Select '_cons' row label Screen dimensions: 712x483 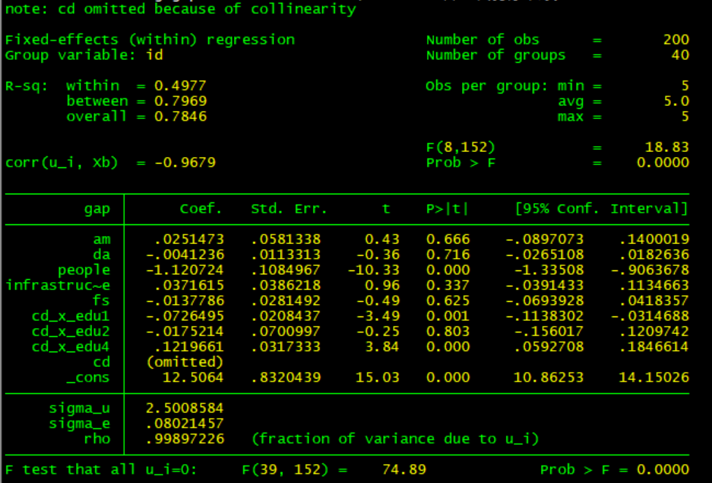88,378
